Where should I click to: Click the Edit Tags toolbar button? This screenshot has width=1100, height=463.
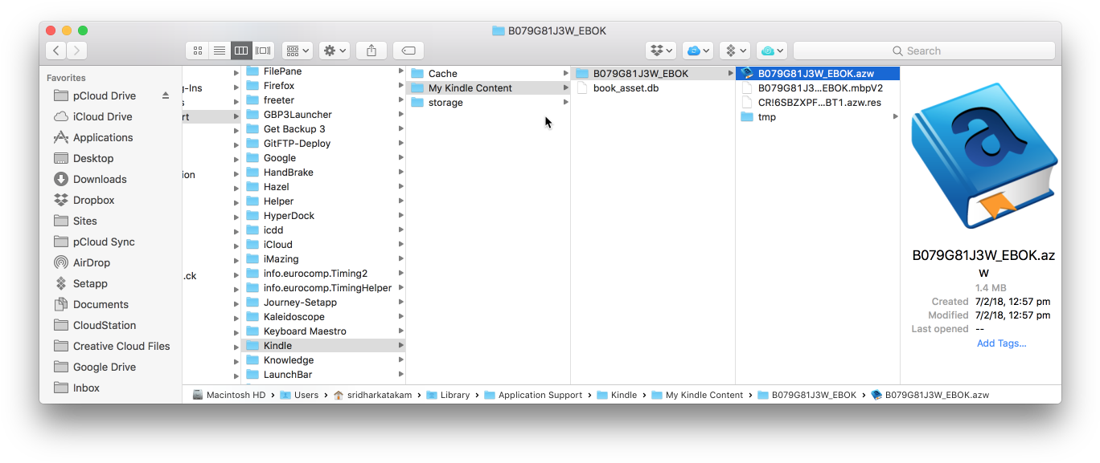coord(408,51)
